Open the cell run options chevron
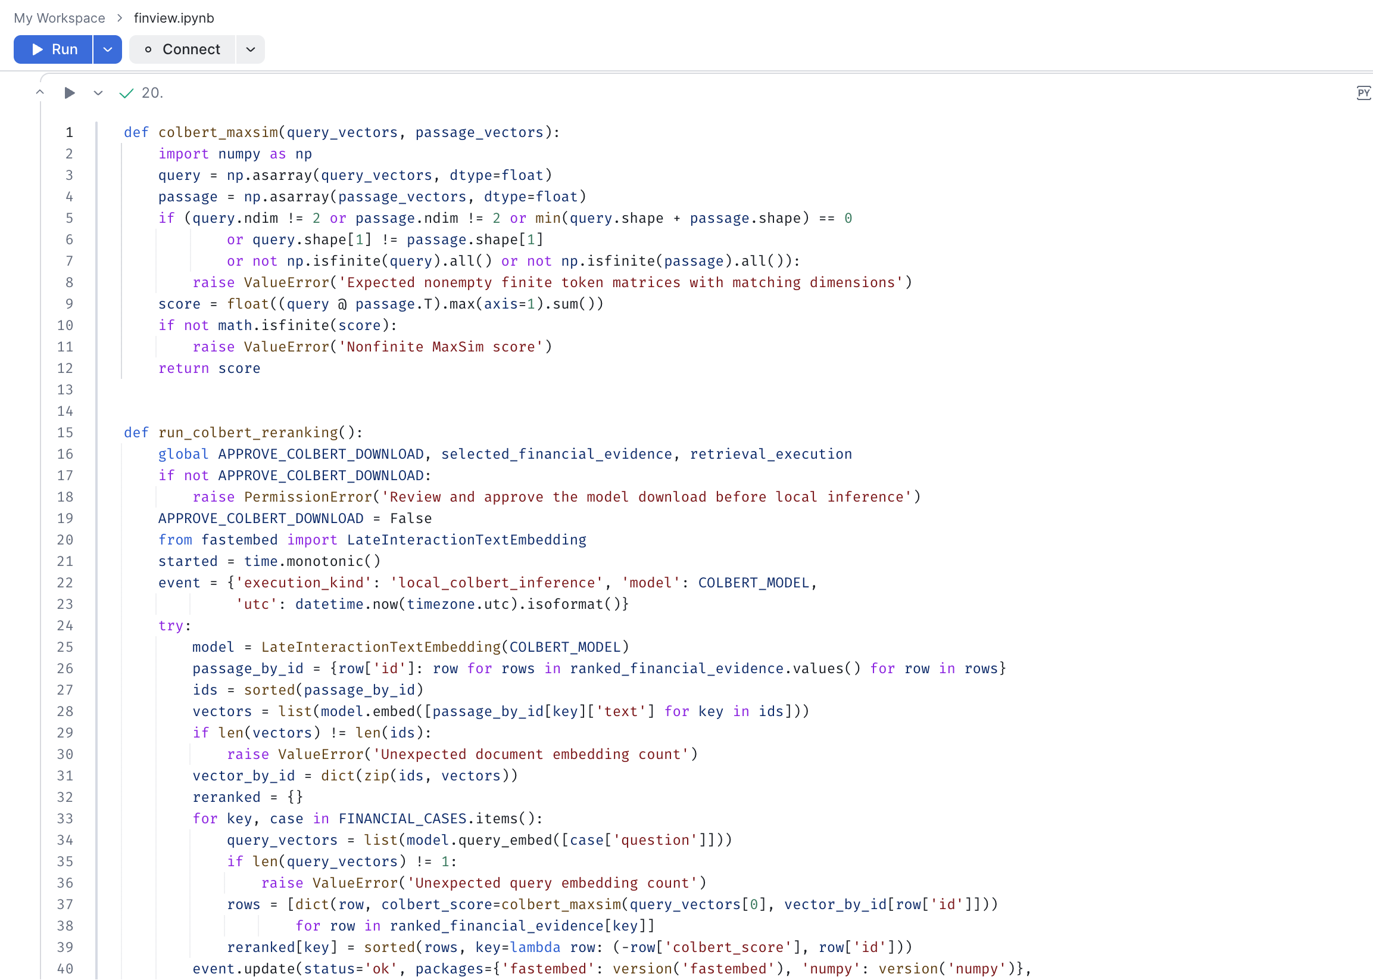 coord(98,93)
